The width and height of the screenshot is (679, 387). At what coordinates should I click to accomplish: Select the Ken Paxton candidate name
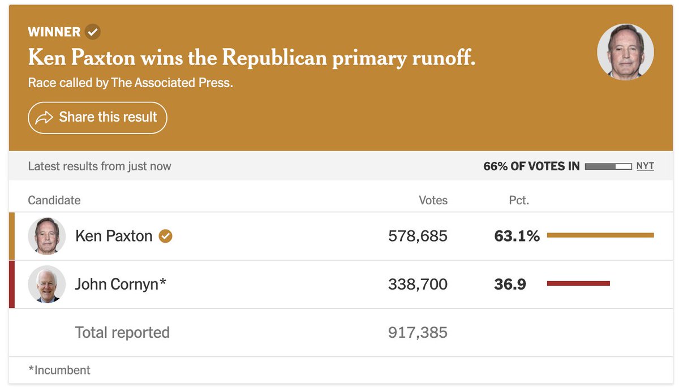point(114,236)
